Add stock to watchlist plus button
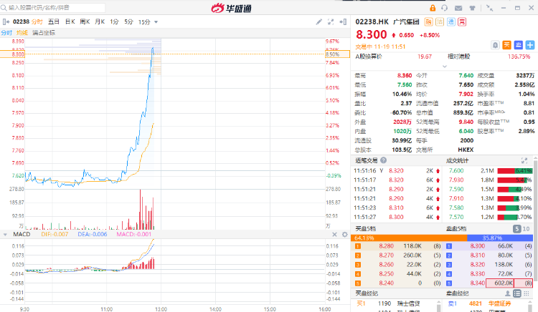Screen dimensions: 538x312 click(x=530, y=45)
